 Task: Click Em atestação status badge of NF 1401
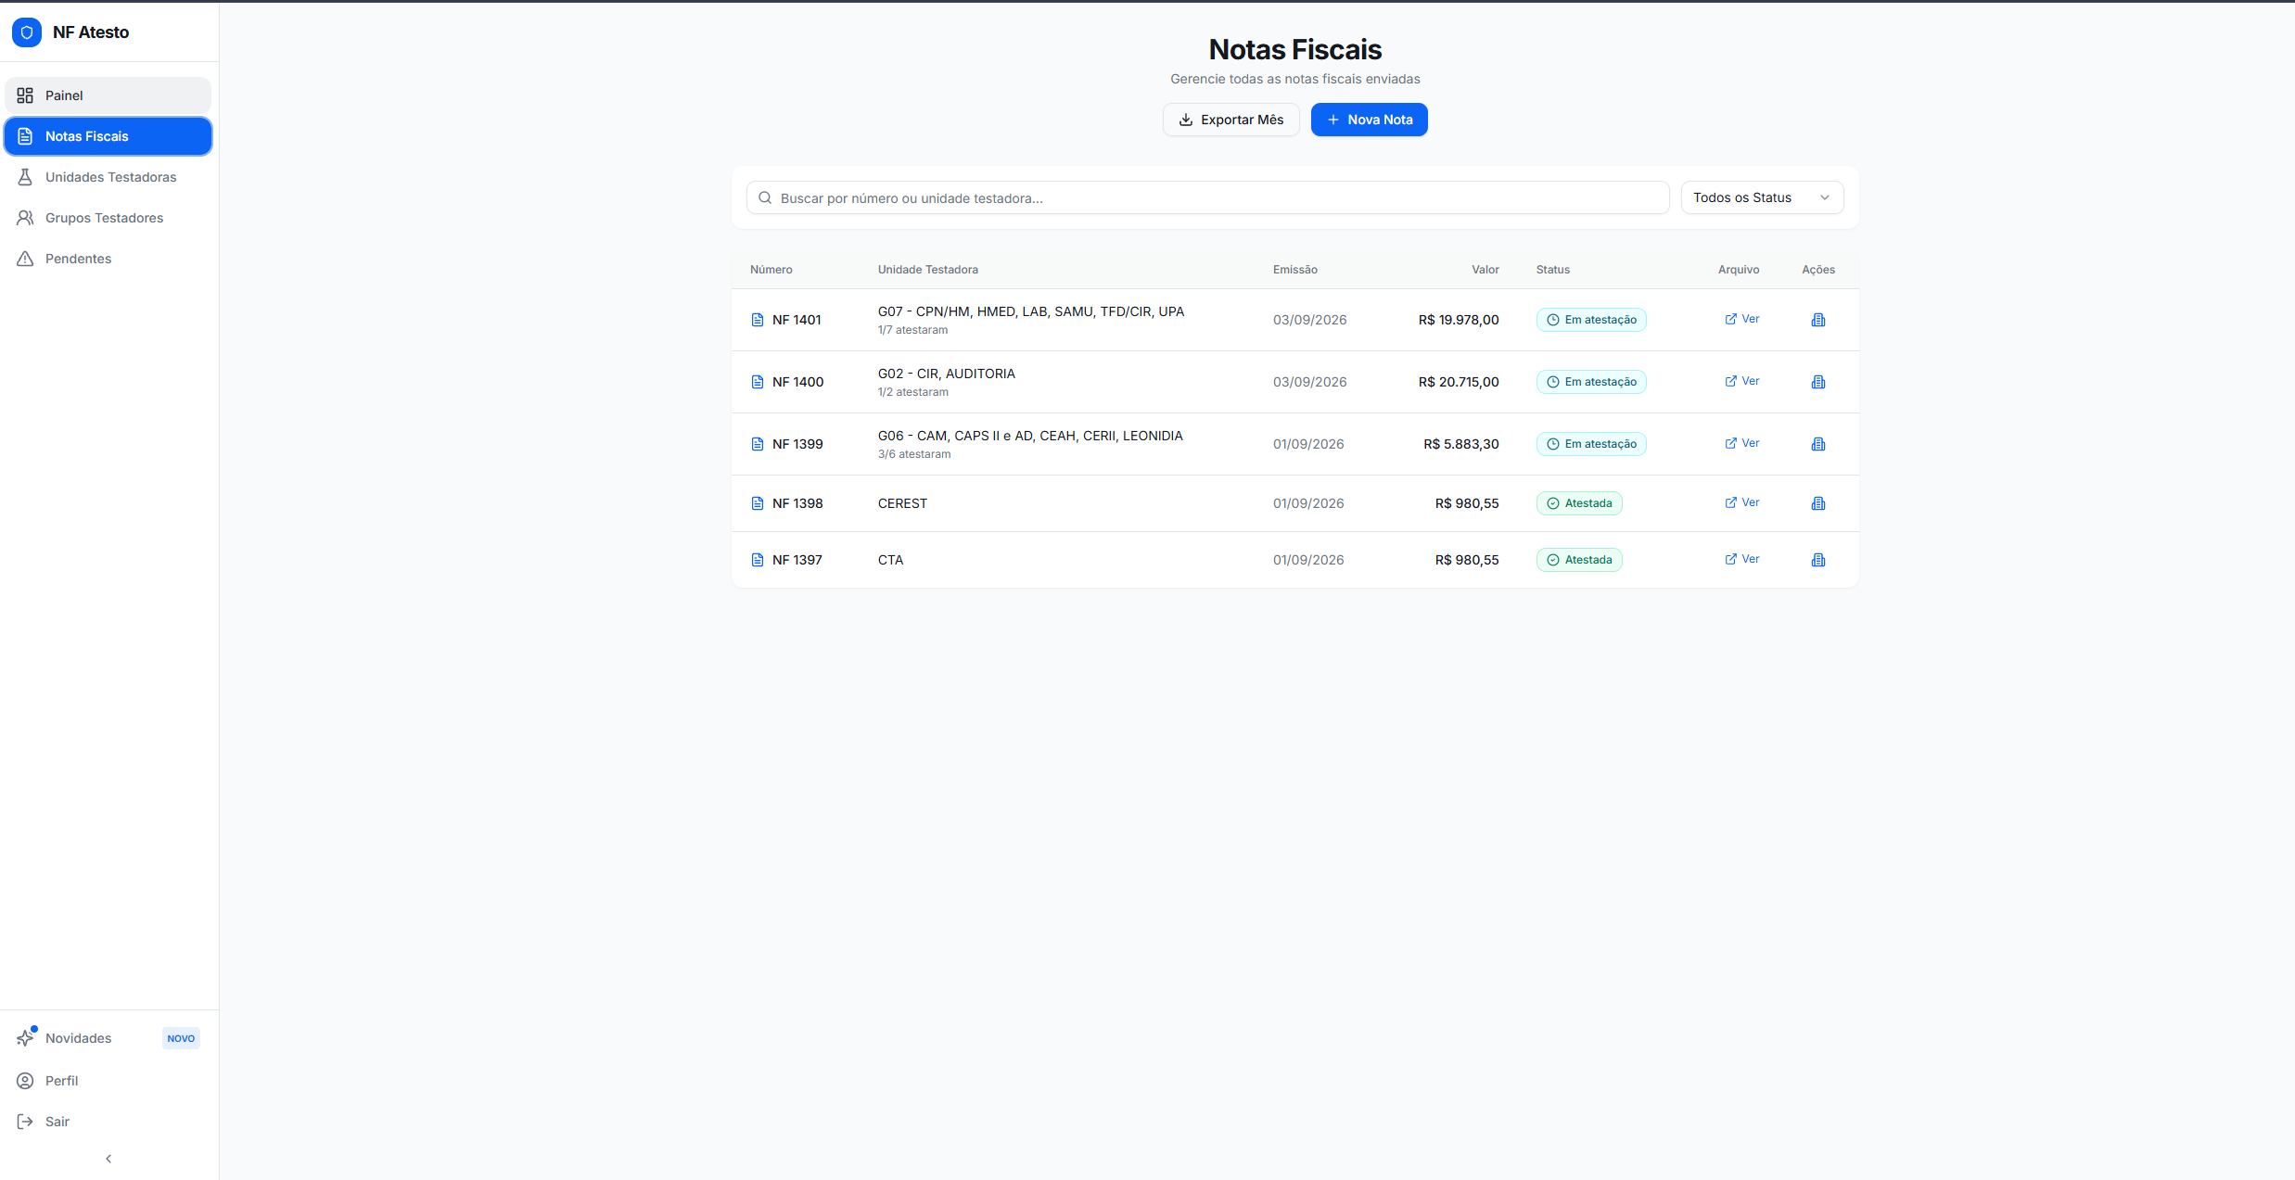point(1591,320)
